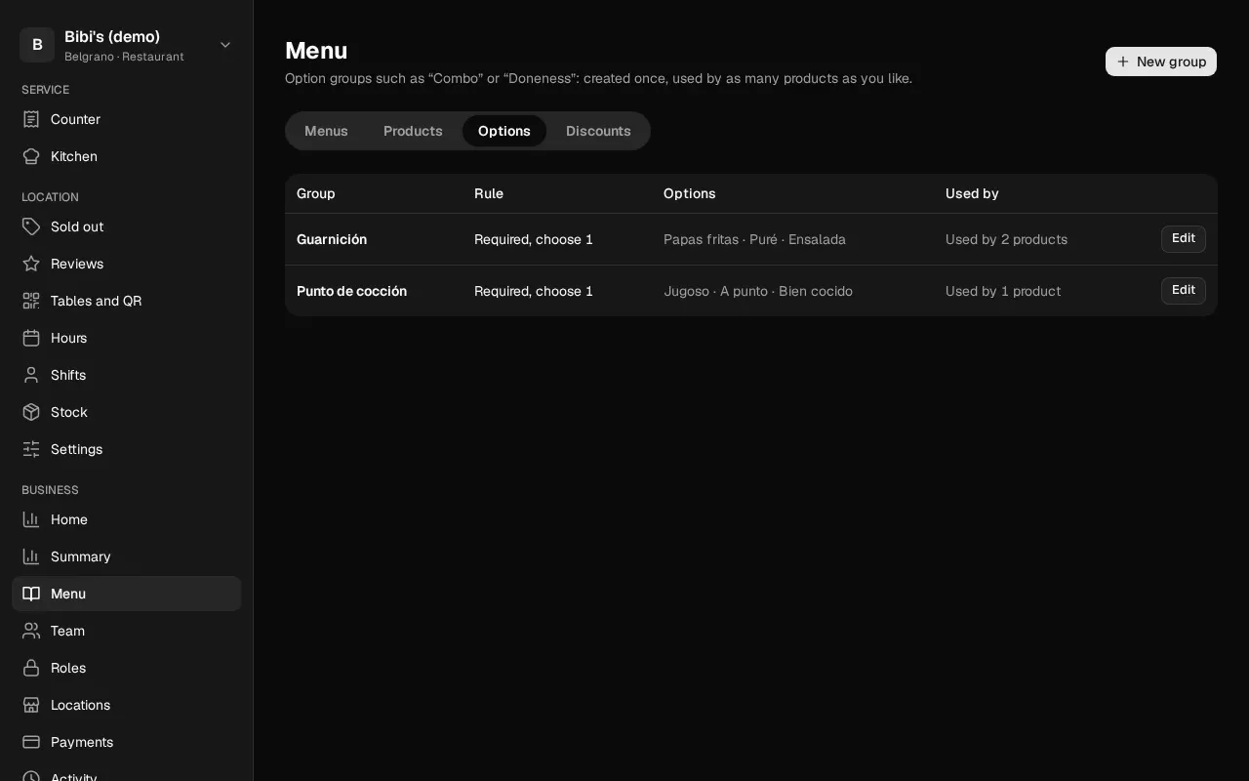Create a New group

point(1161,62)
